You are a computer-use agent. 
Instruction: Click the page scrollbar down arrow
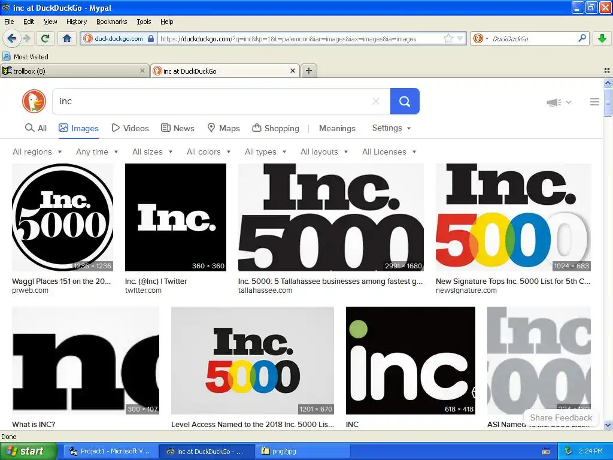(608, 425)
